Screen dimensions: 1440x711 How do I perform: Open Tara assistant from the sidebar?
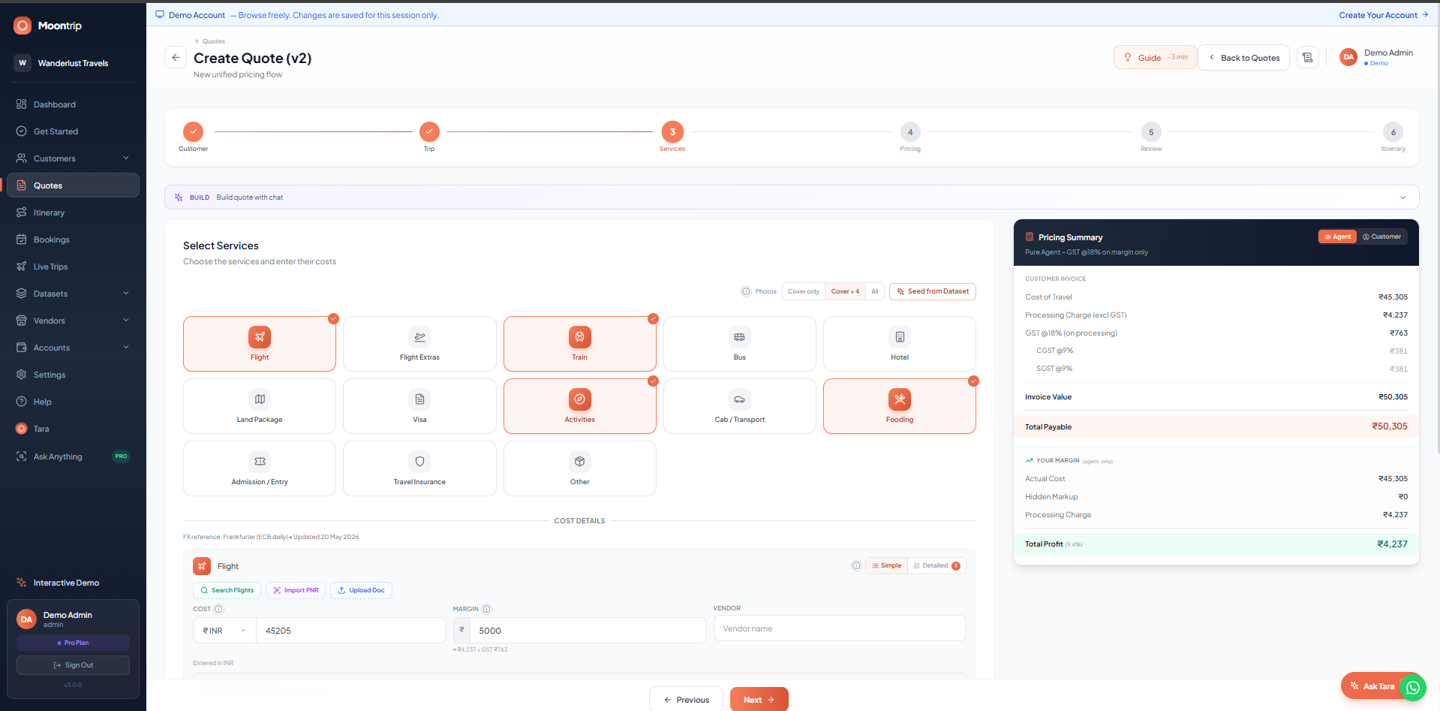(x=73, y=429)
